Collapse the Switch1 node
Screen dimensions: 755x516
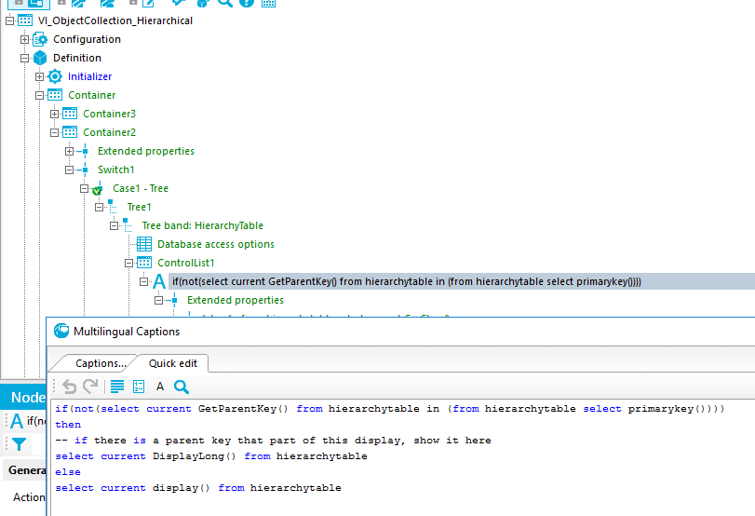(x=69, y=170)
